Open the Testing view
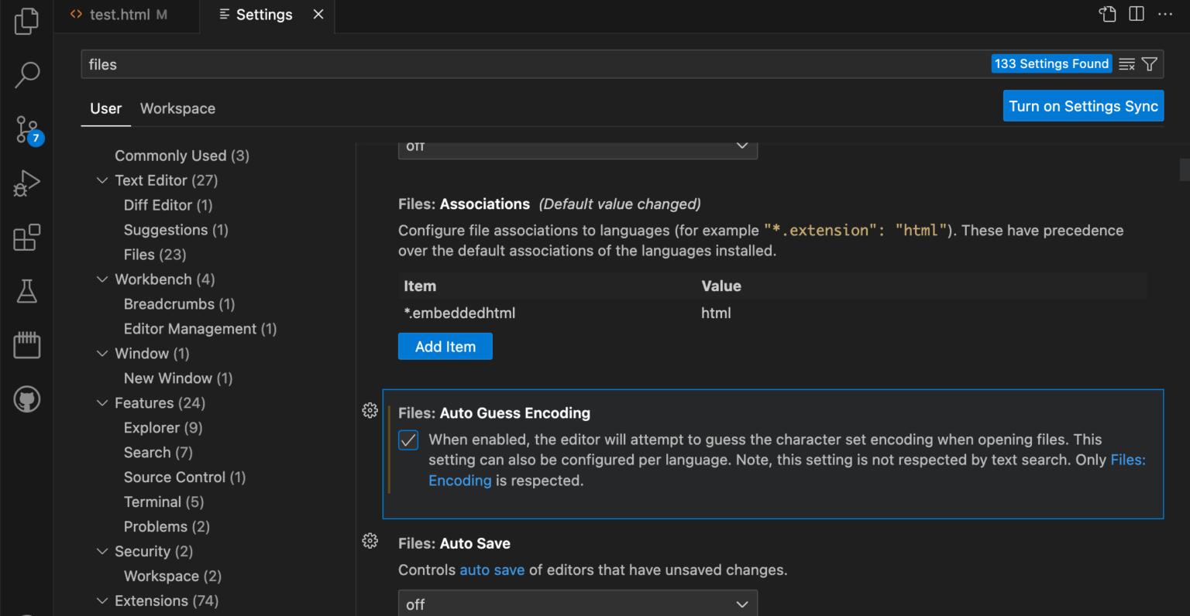This screenshot has width=1190, height=616. (26, 291)
